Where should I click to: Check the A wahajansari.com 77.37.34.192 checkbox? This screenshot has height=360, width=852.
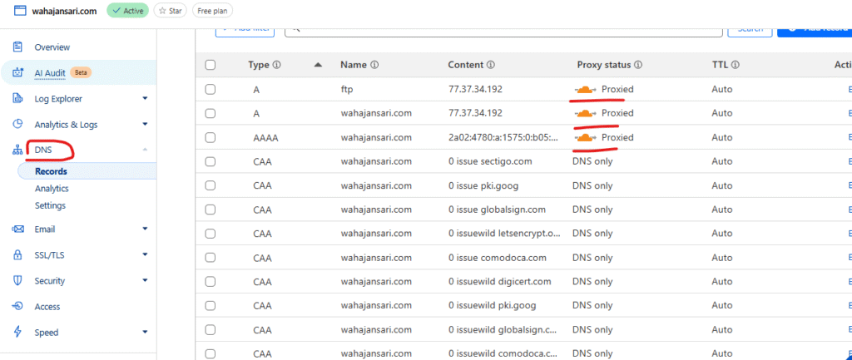(x=211, y=113)
